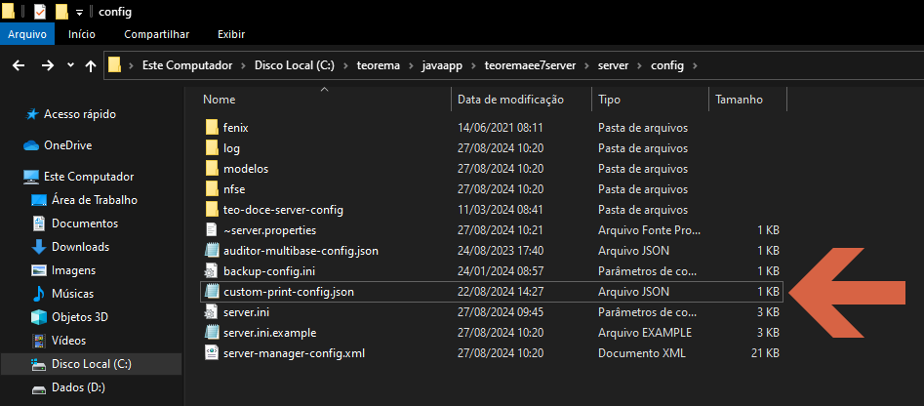
Task: Open Documentos in the sidebar
Action: pos(85,223)
